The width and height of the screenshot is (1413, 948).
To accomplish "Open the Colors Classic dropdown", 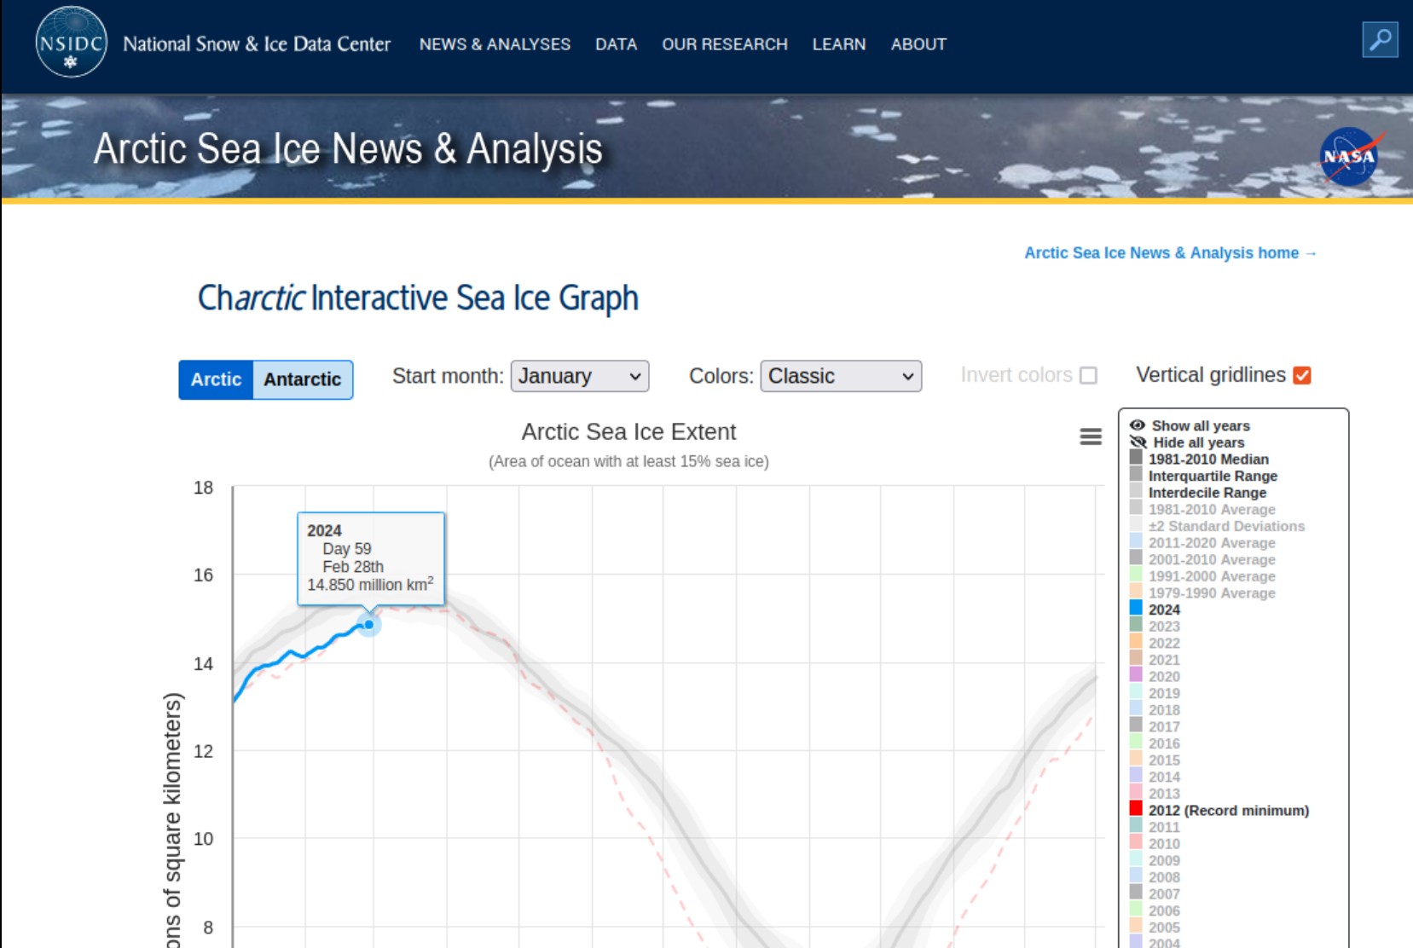I will [841, 376].
